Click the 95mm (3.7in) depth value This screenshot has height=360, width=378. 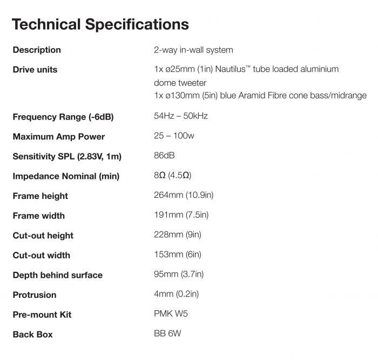(179, 275)
